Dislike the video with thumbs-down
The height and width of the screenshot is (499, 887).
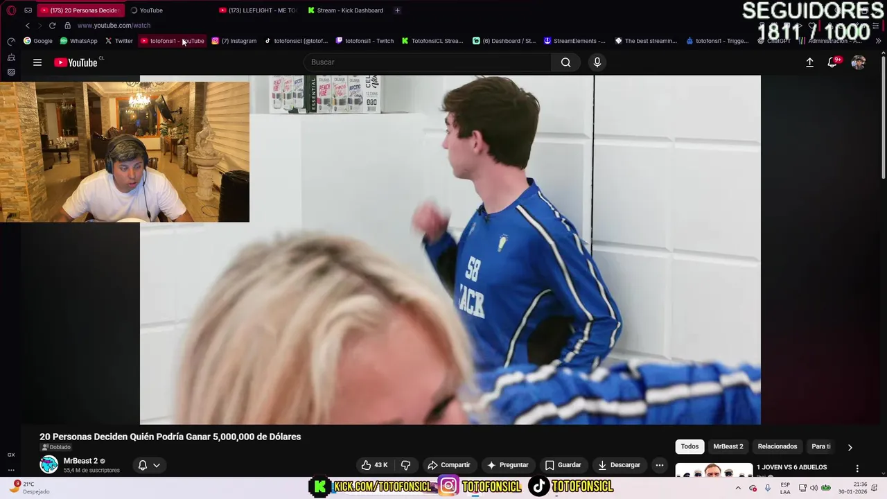tap(406, 465)
